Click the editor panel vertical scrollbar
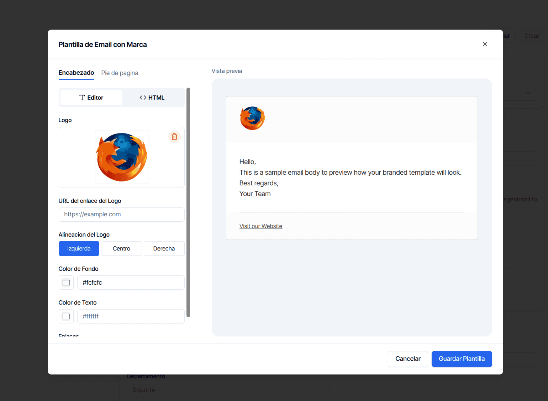Viewport: 548px width, 401px height. [188, 202]
